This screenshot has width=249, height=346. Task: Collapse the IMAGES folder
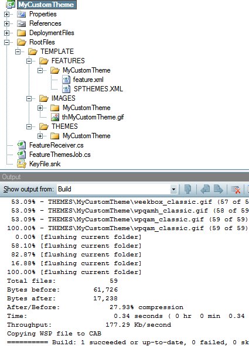click(29, 98)
